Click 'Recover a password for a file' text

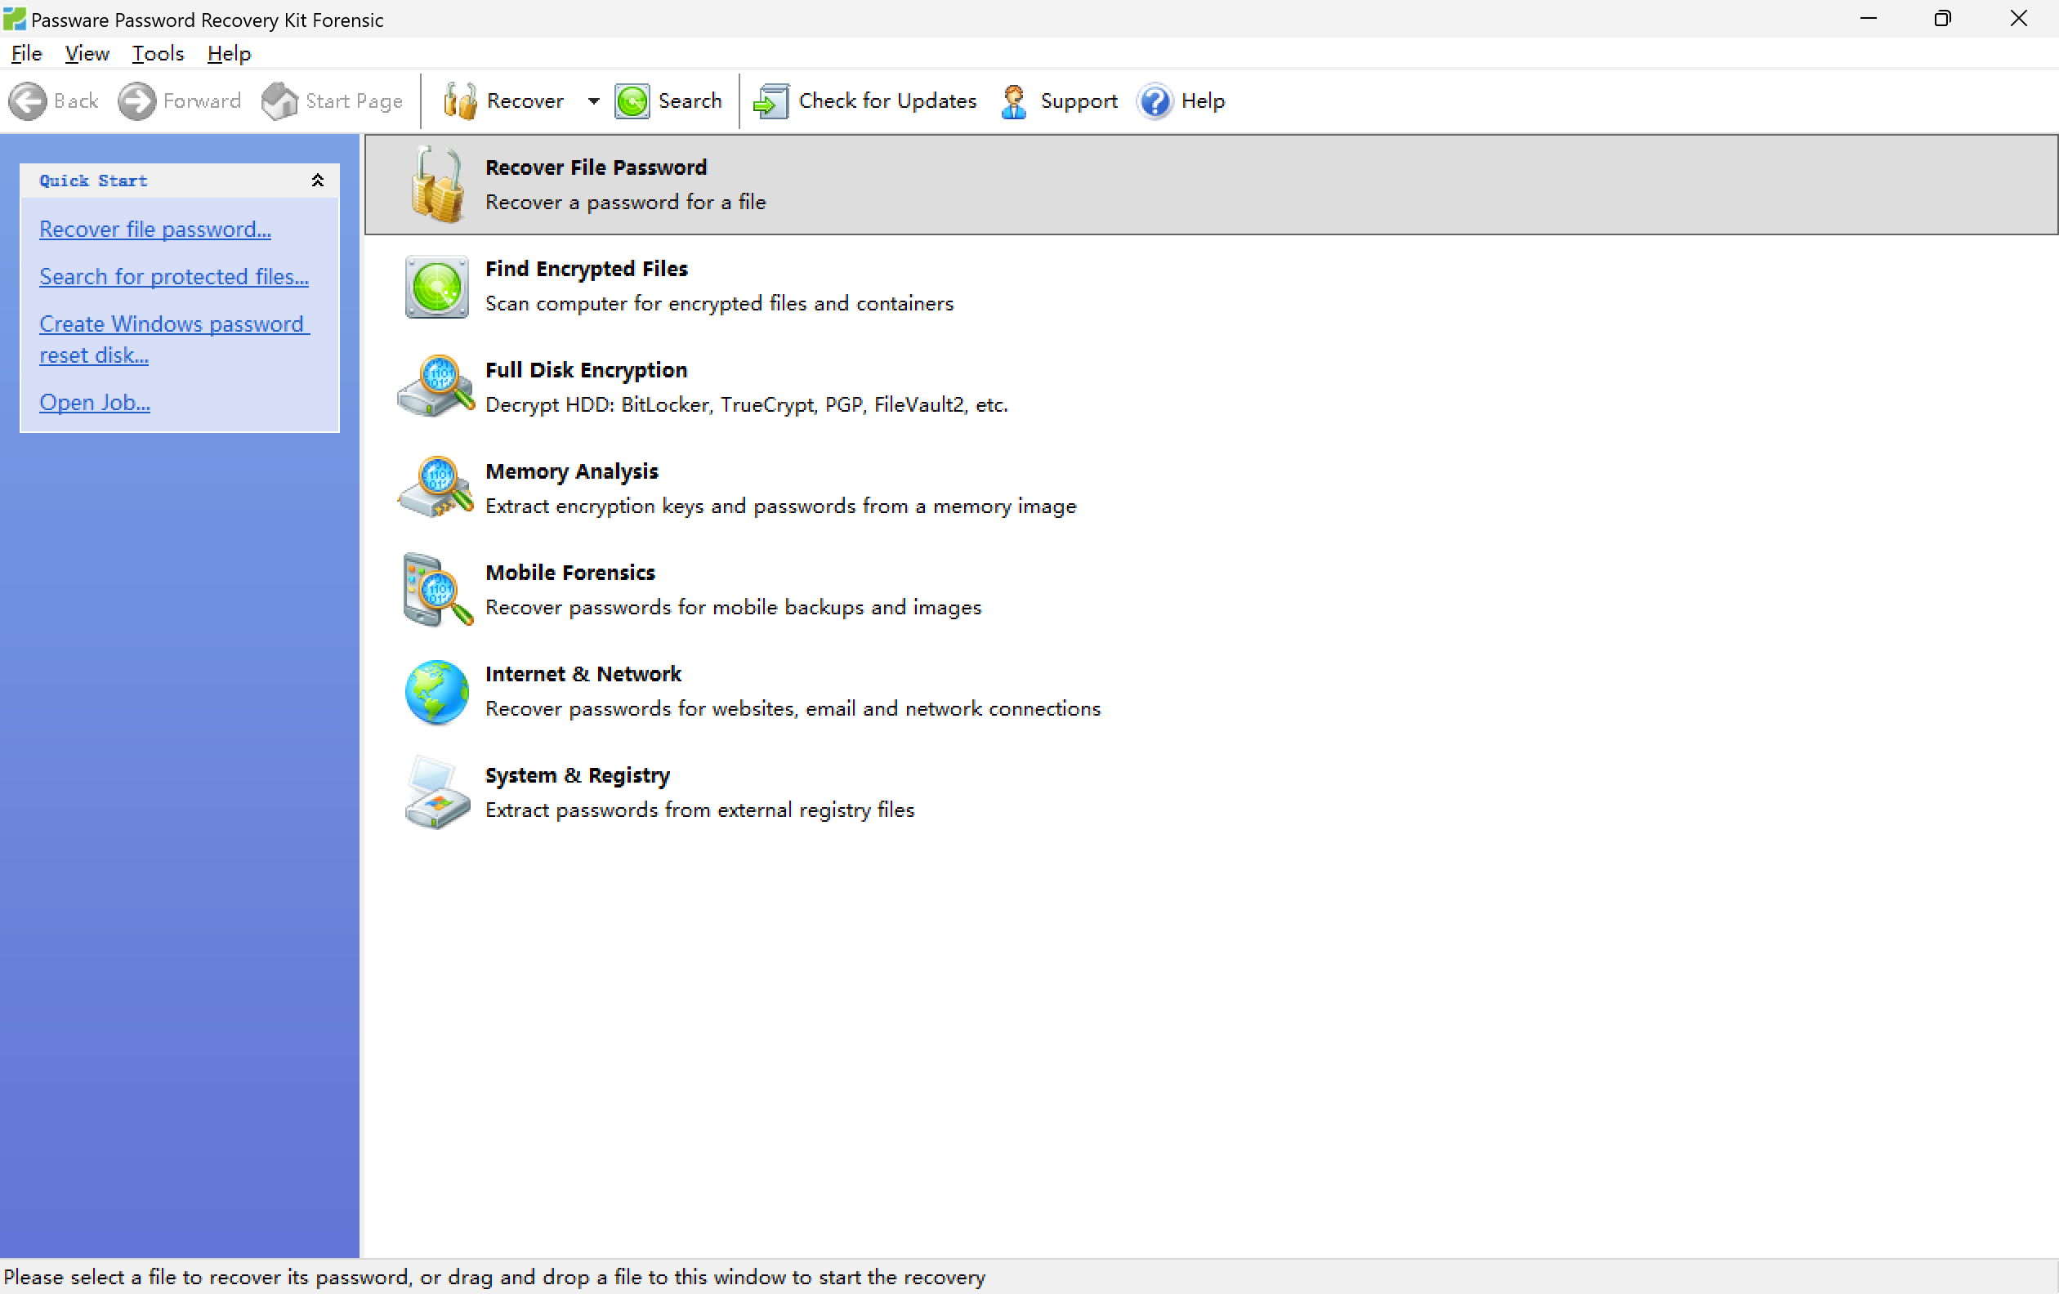point(626,202)
